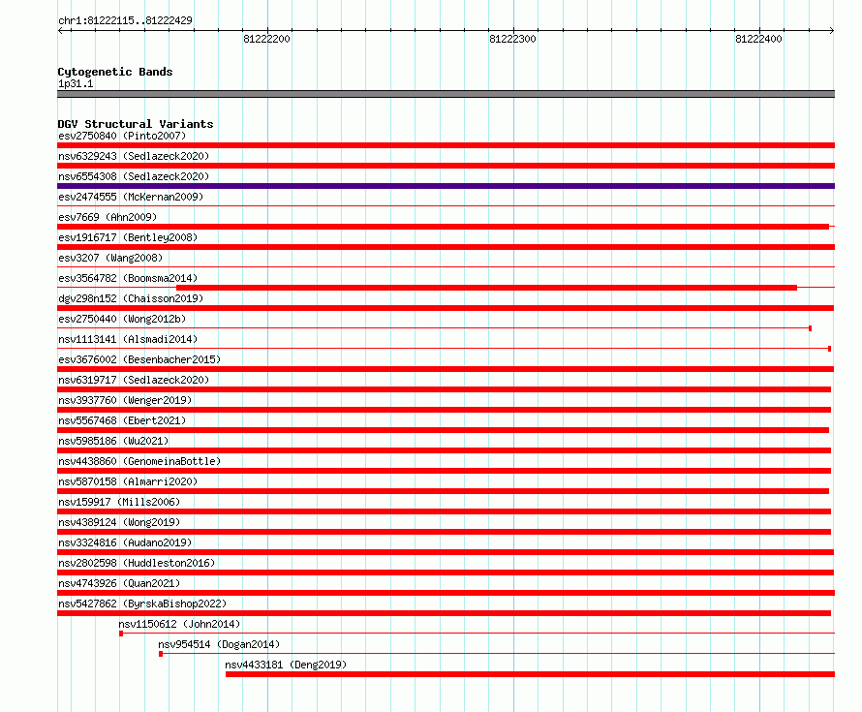The image size is (862, 712).
Task: Open the nsv6554308 (Sedlazeck2020) variant label
Action: (x=134, y=176)
